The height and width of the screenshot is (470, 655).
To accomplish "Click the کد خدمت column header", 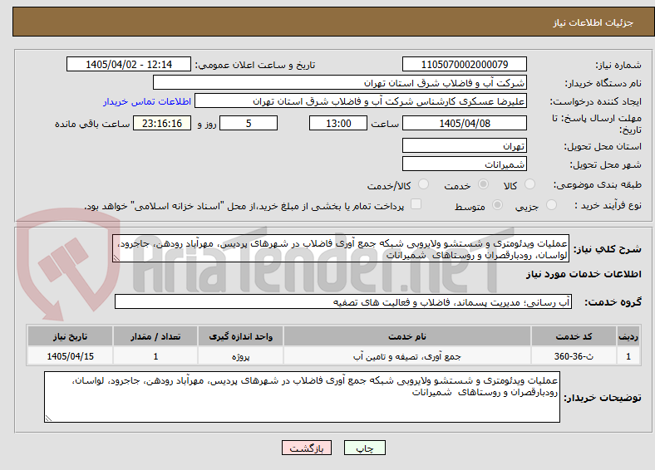I will pos(574,336).
